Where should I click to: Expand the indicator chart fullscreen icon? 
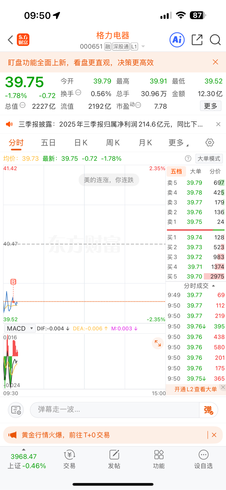pos(158,343)
